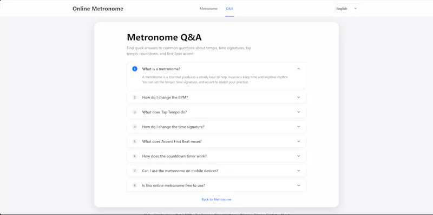Viewport: 433px width, 215px height.
Task: Select the Q&A tab
Action: [229, 9]
